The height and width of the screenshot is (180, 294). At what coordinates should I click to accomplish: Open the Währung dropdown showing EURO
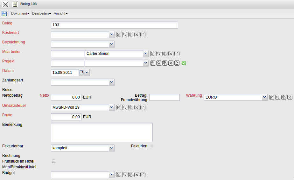[x=264, y=97]
